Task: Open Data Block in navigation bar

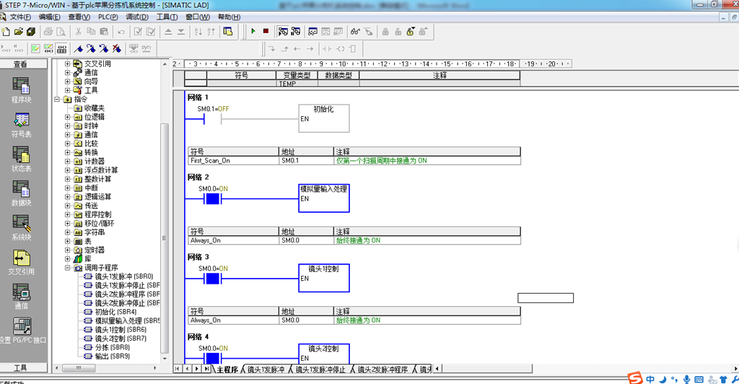Action: pos(21,193)
